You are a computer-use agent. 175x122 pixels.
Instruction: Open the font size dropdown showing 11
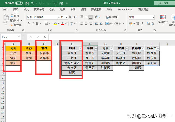click(x=67, y=17)
